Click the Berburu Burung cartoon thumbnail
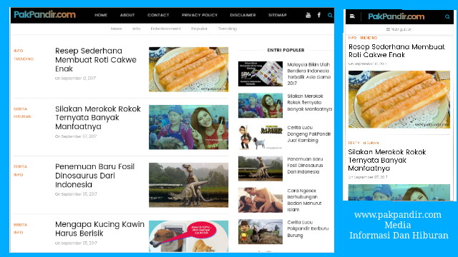 point(260,231)
